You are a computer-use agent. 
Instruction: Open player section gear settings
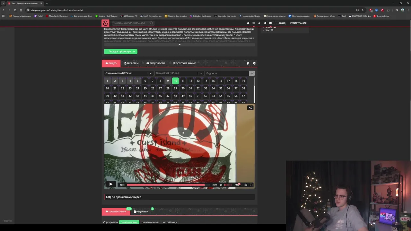pos(254,63)
